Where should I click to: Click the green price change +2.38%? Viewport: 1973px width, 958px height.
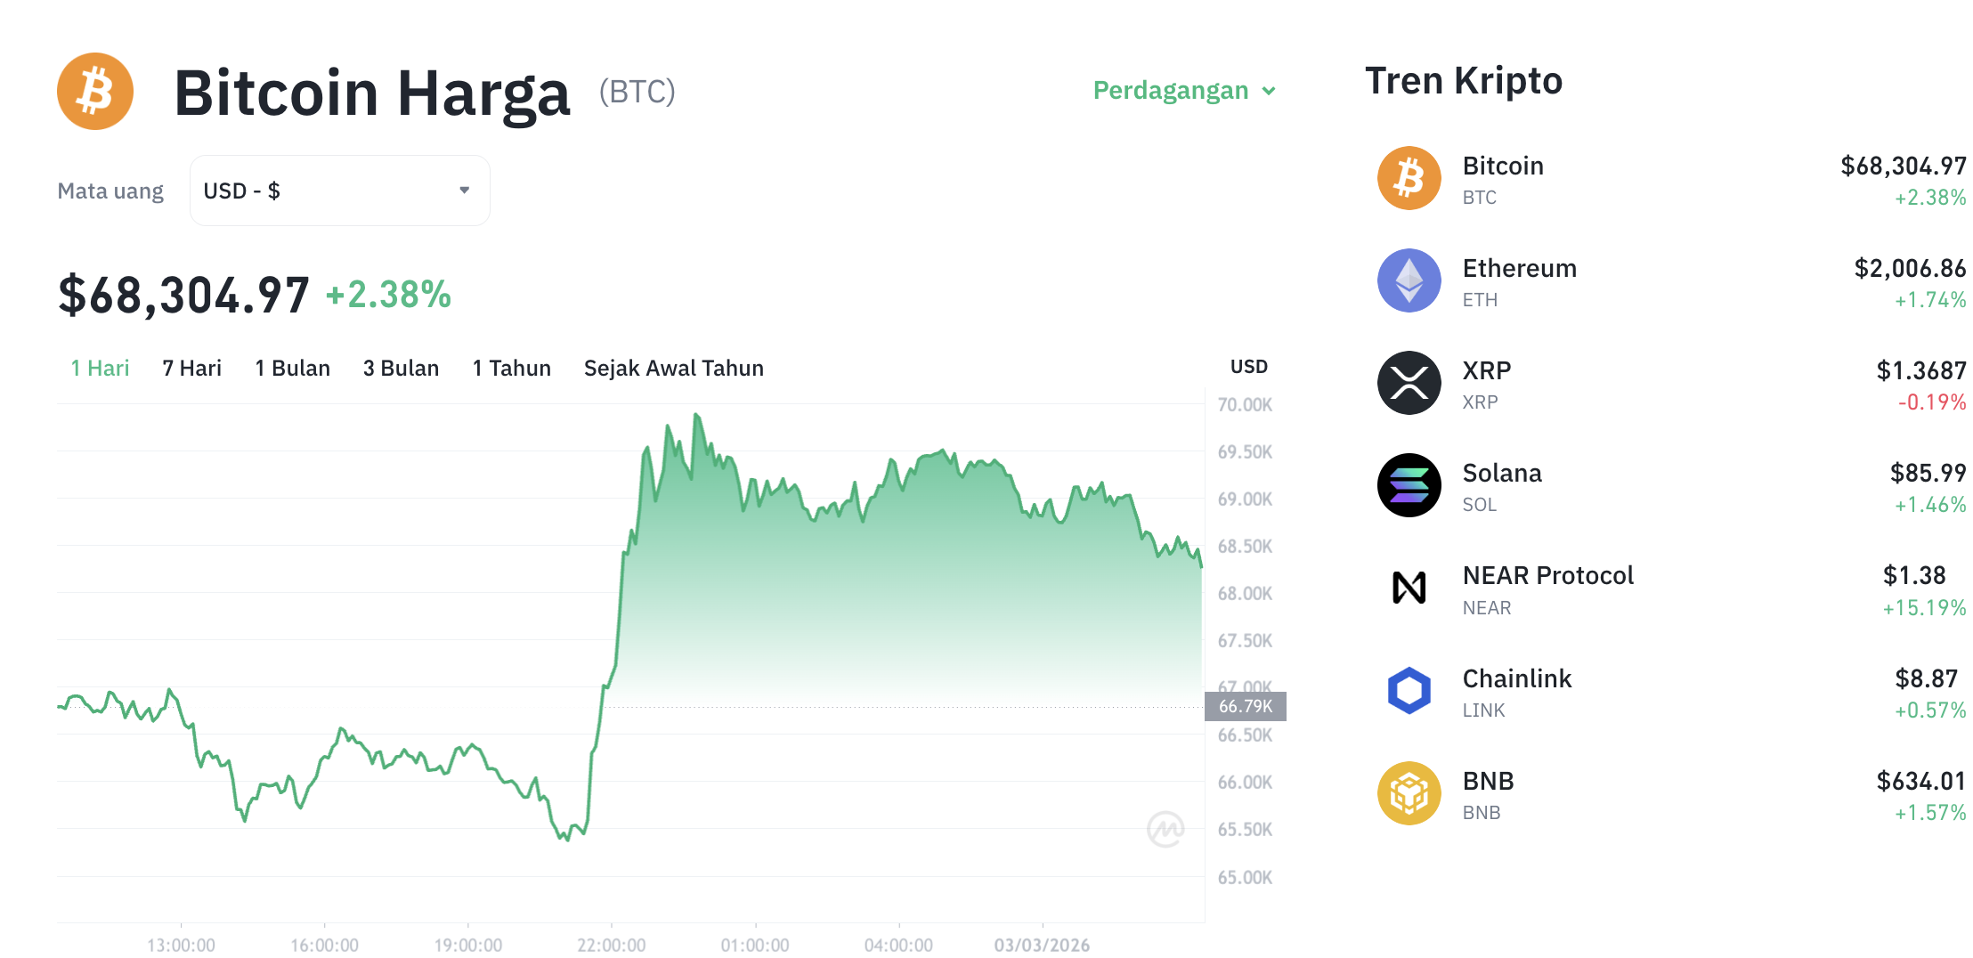point(386,294)
